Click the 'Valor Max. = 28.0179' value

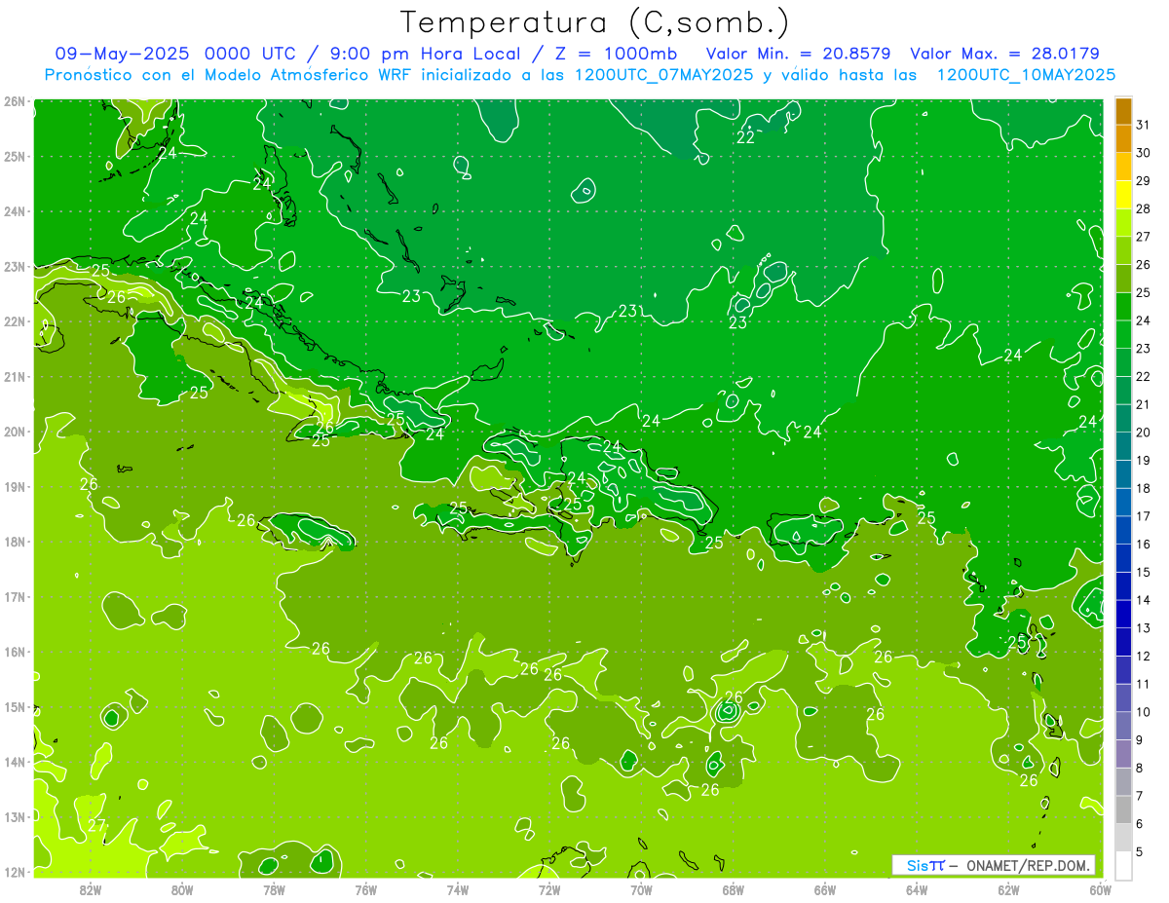click(1005, 54)
